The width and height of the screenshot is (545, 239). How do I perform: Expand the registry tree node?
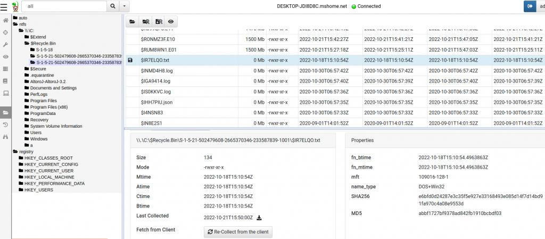click(x=23, y=152)
